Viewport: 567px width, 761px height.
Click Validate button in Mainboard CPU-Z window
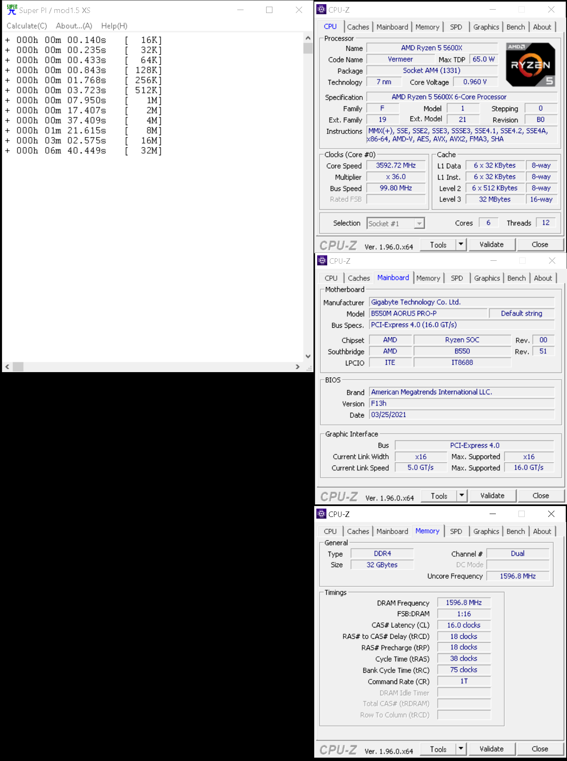493,496
